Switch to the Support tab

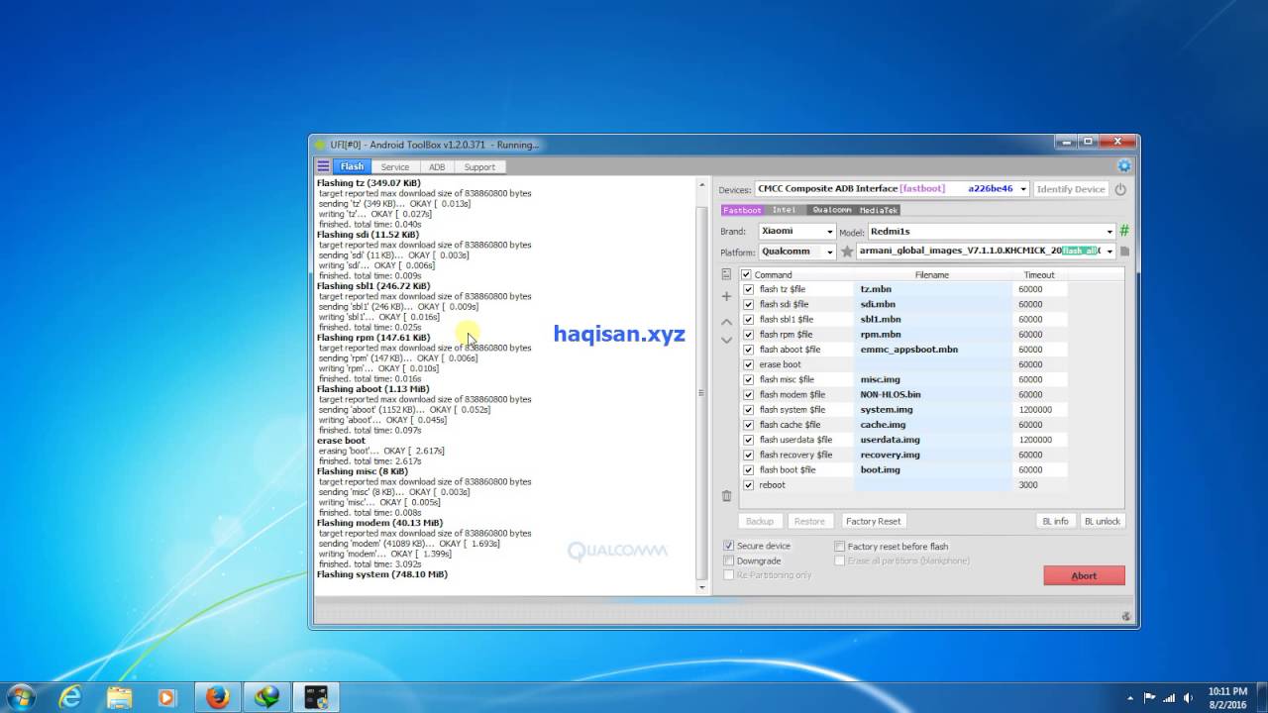(x=479, y=167)
